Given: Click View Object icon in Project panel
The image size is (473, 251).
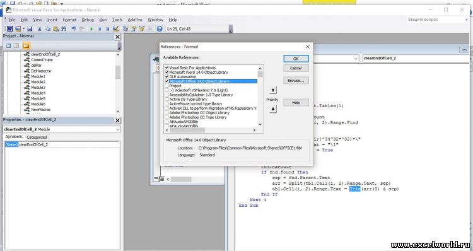Looking at the screenshot, I should coord(16,45).
